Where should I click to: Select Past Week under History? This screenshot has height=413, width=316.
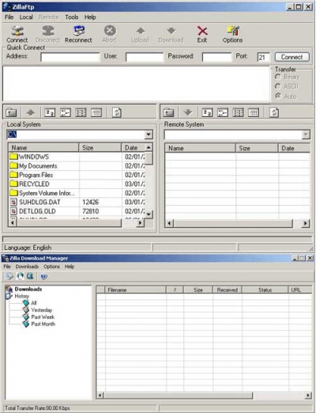(43, 316)
